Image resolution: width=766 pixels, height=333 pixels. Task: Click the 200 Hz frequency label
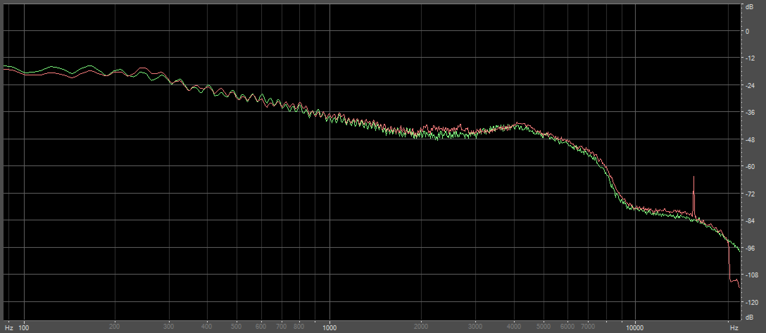115,327
